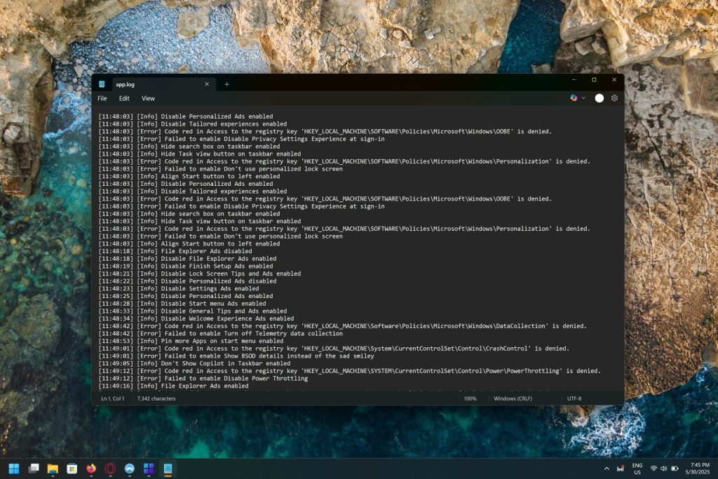Click the Copilot icon in Notepad
The image size is (718, 479).
pyautogui.click(x=574, y=98)
